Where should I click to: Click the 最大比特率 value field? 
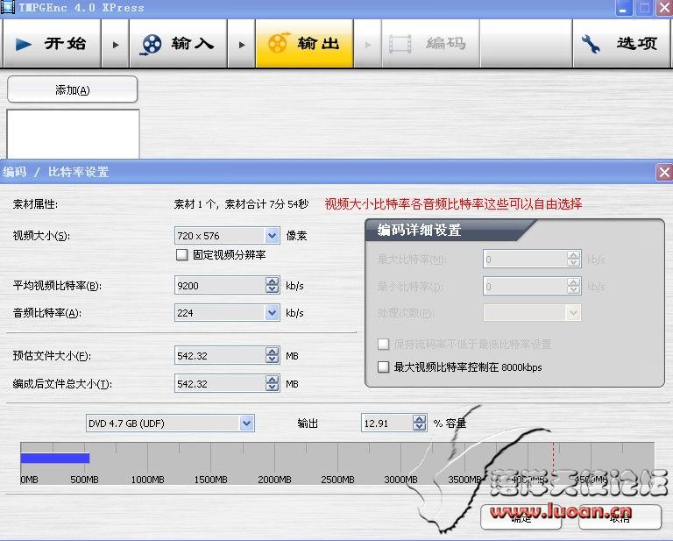(525, 259)
